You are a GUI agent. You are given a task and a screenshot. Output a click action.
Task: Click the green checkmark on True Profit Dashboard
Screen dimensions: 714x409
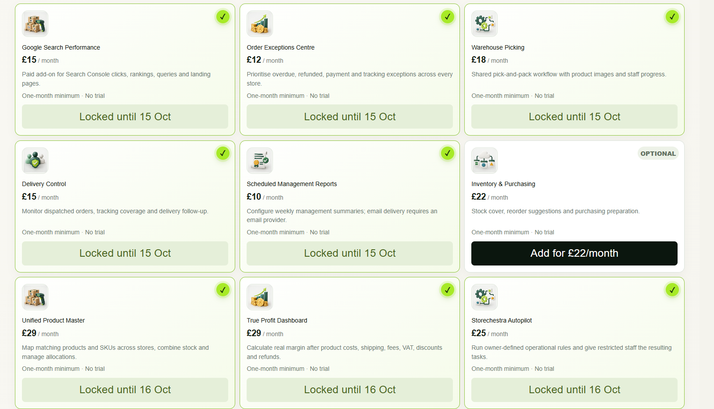pyautogui.click(x=448, y=290)
